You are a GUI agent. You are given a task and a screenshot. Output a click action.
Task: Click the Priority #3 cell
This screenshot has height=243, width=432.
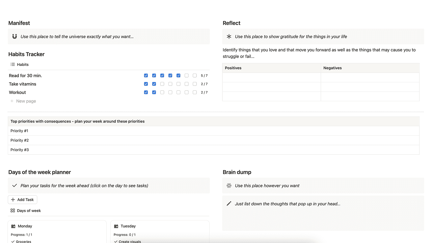point(214,150)
